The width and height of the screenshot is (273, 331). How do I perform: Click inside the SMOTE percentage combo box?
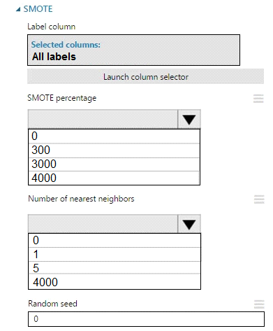coord(103,119)
